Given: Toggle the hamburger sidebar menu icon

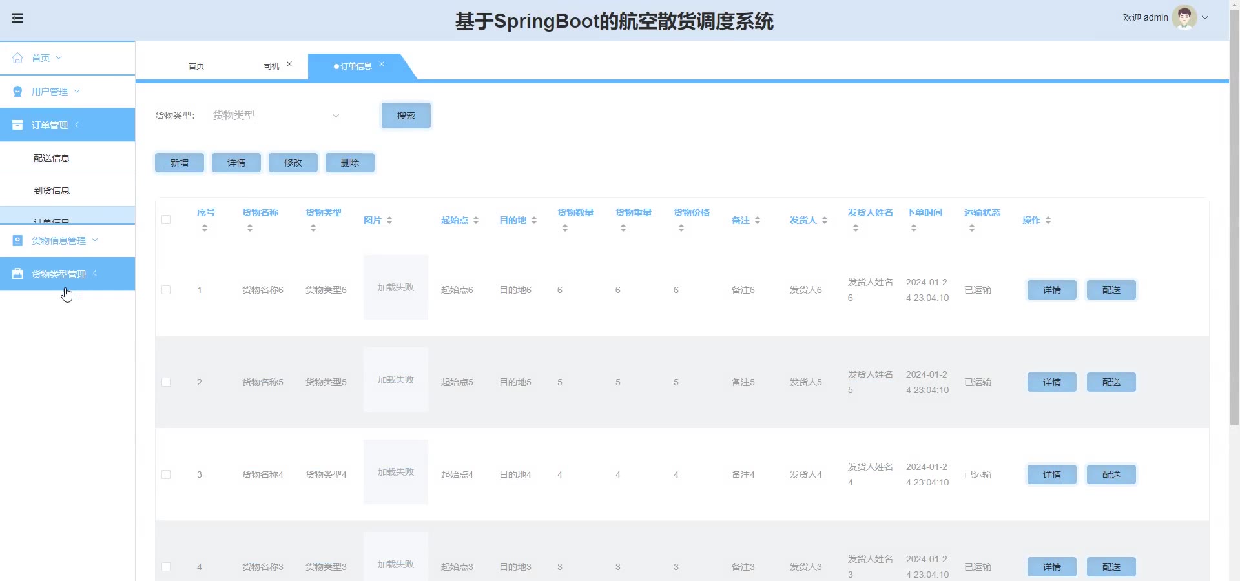Looking at the screenshot, I should (17, 18).
